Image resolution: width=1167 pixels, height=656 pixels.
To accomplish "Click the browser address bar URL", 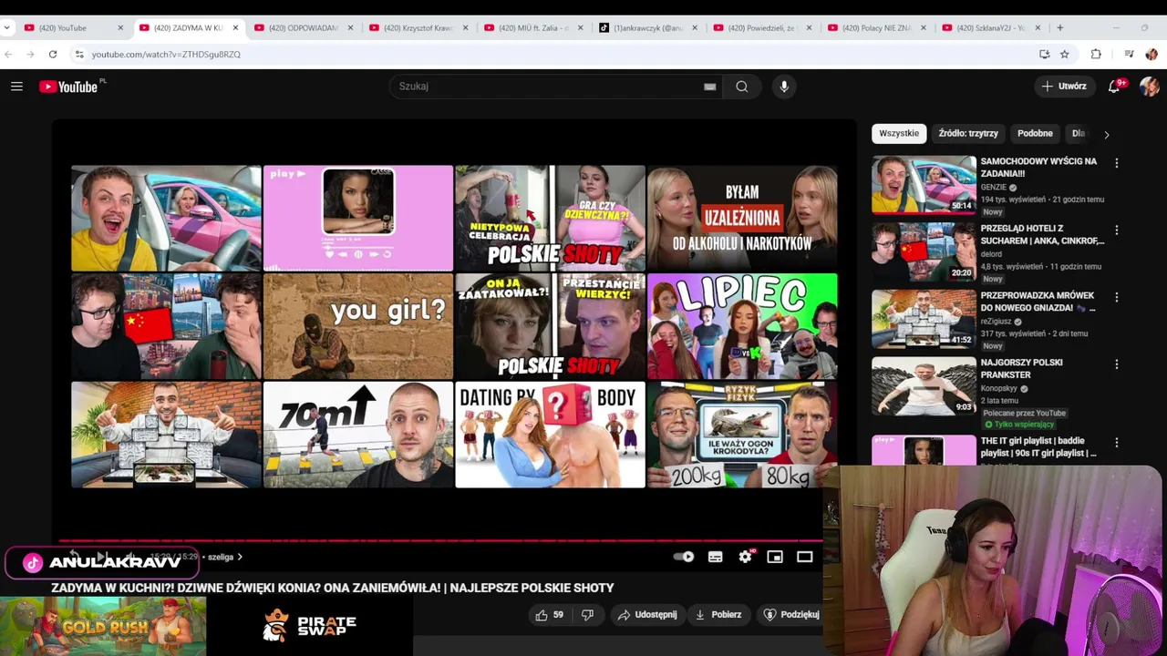I will tap(166, 55).
